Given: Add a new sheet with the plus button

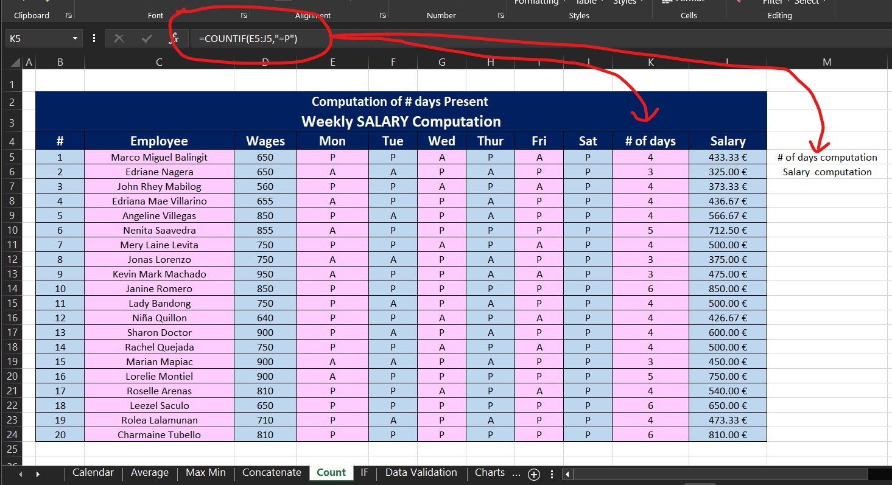Looking at the screenshot, I should click(534, 475).
